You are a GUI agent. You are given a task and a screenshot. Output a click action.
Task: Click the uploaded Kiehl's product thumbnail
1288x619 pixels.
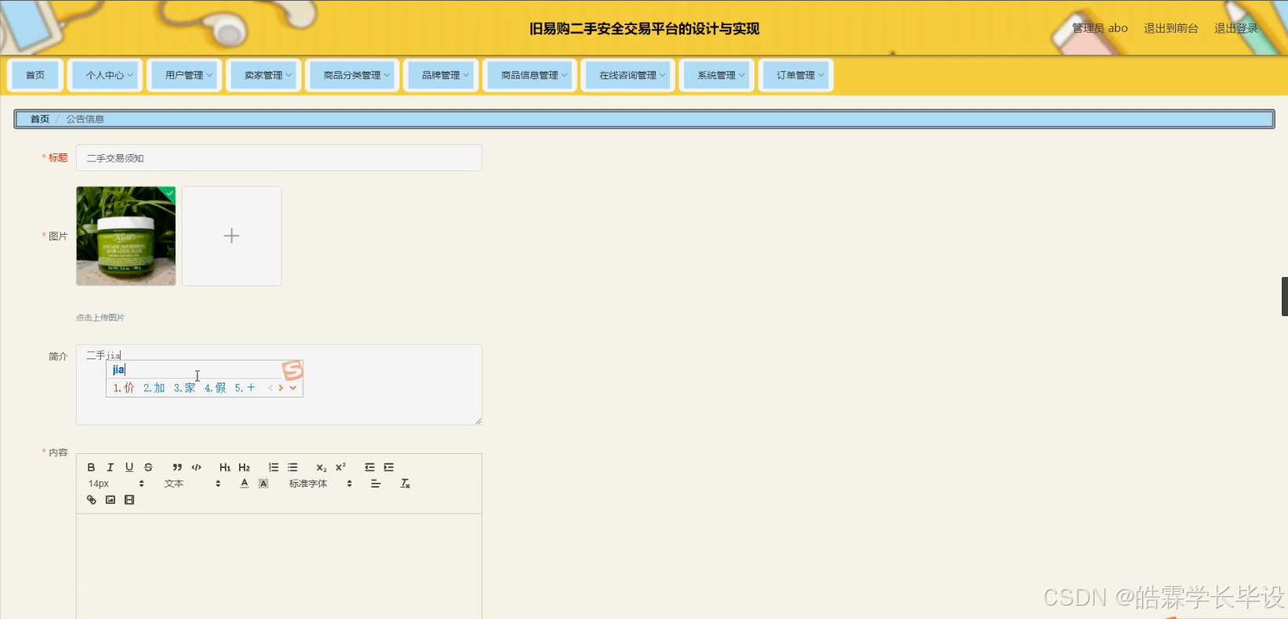pos(126,236)
